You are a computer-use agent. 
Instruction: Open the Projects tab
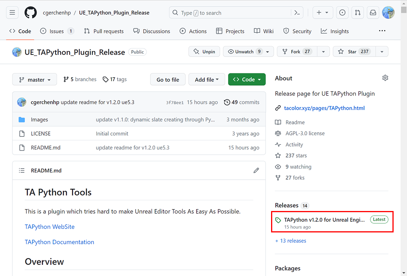(x=230, y=31)
